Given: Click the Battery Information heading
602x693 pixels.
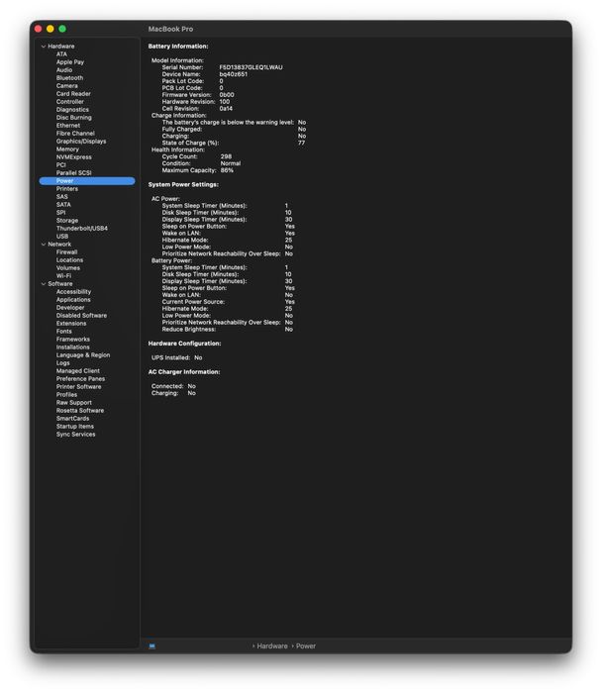Looking at the screenshot, I should point(178,47).
